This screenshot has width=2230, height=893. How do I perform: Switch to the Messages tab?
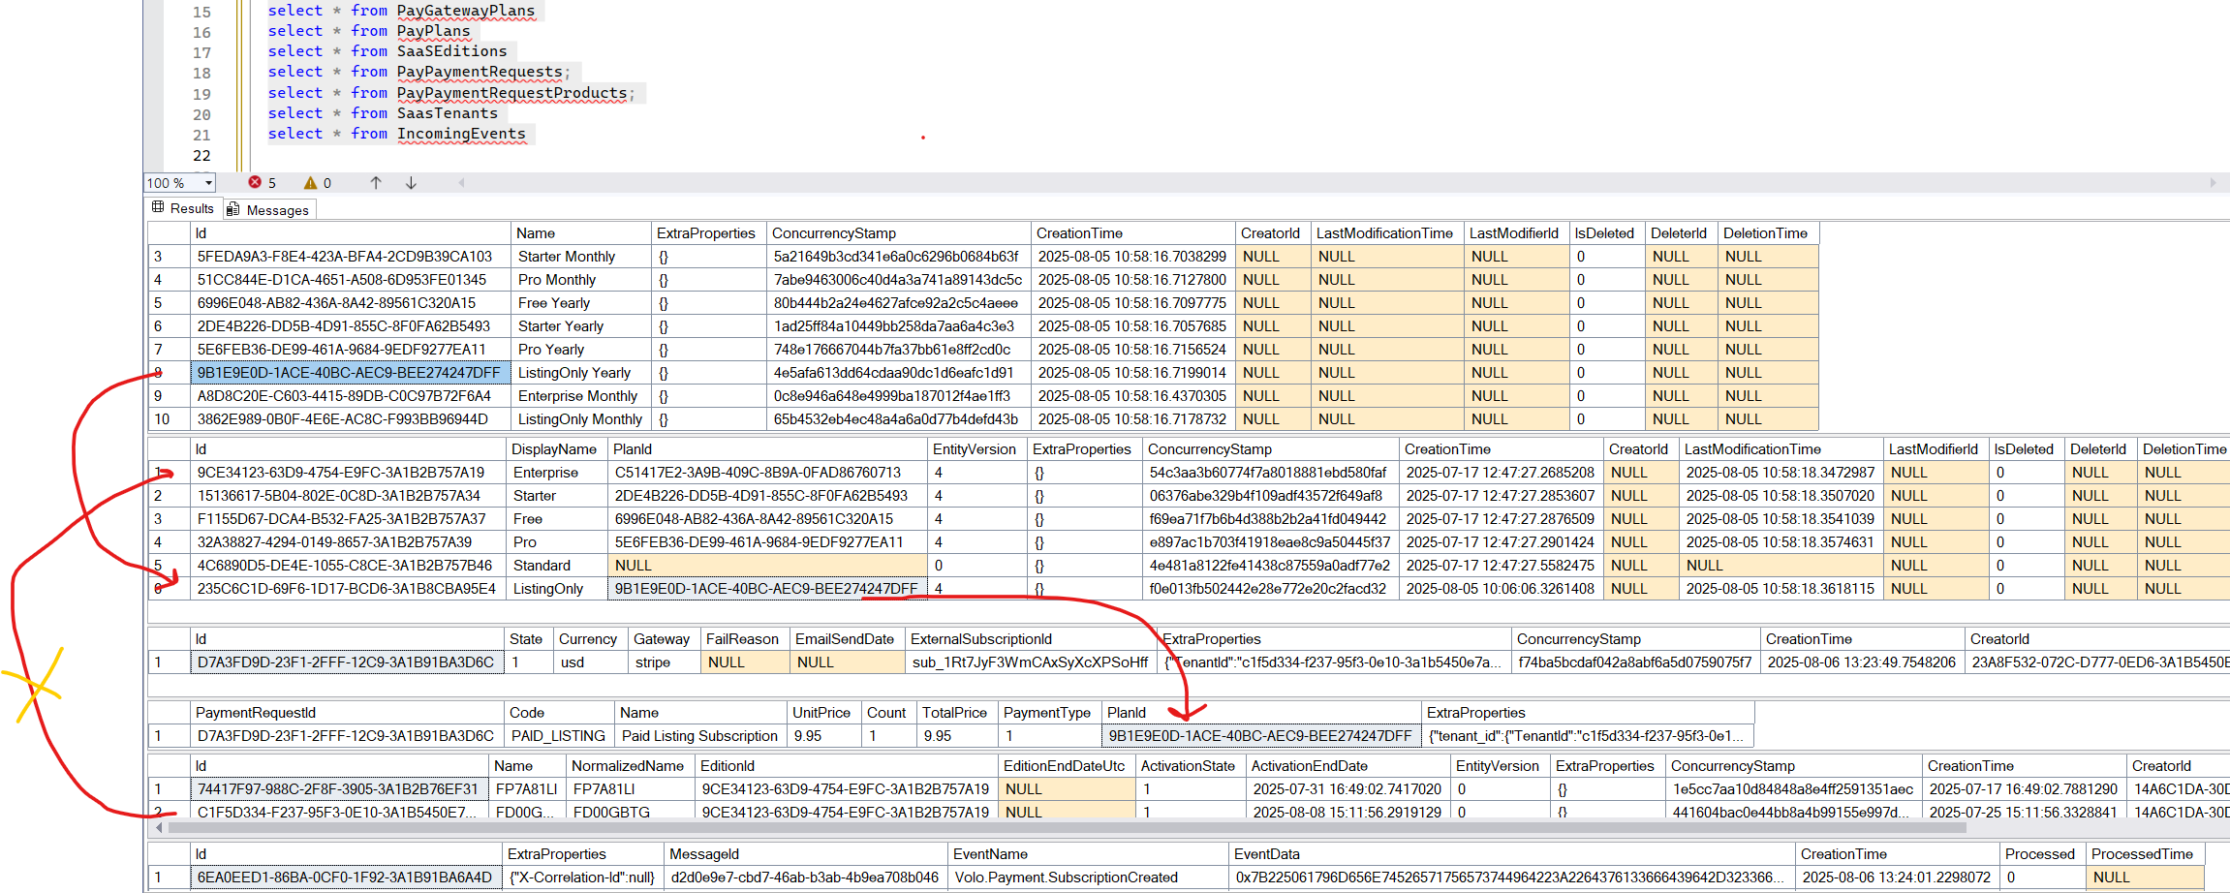(268, 210)
